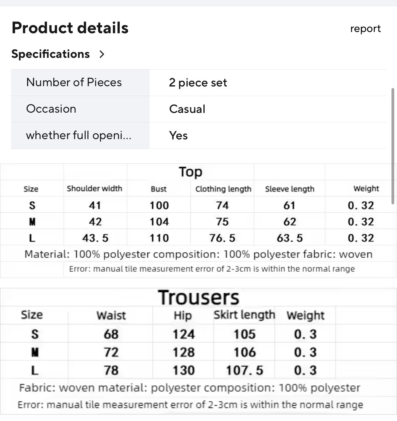Click the Clothing length column header
Image resolution: width=397 pixels, height=421 pixels.
point(223,189)
